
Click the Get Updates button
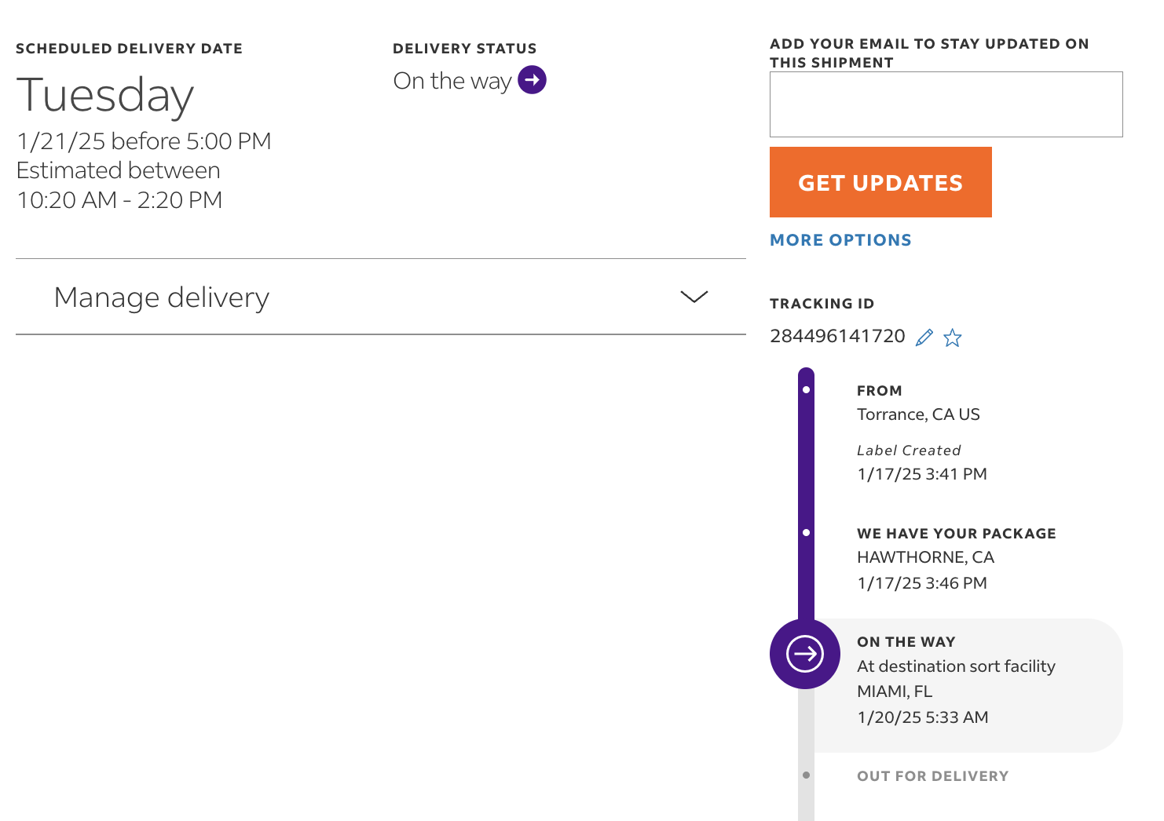pyautogui.click(x=880, y=182)
